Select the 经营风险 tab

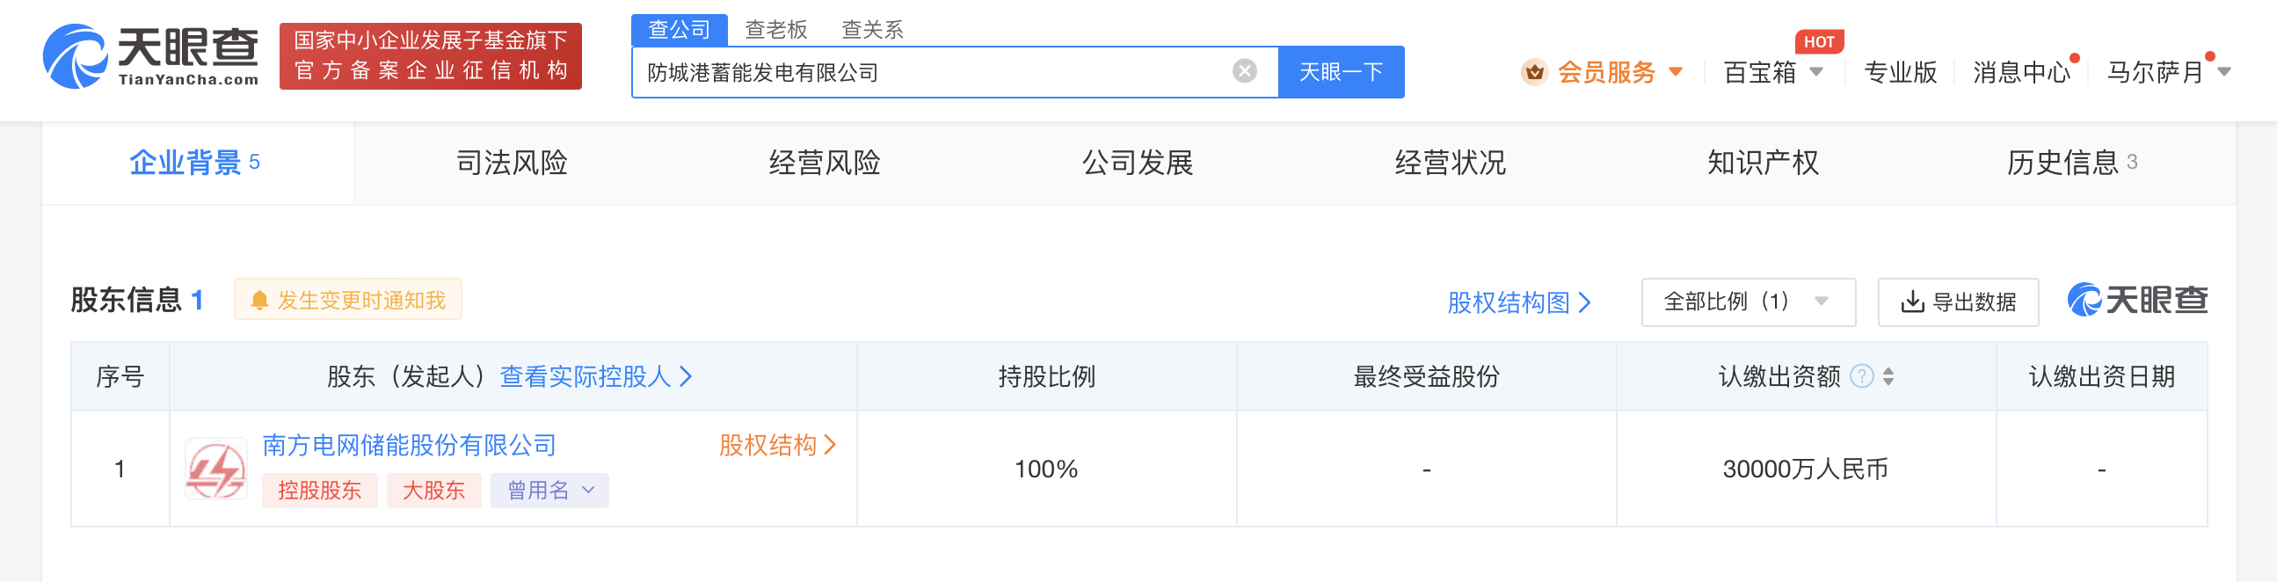click(824, 163)
